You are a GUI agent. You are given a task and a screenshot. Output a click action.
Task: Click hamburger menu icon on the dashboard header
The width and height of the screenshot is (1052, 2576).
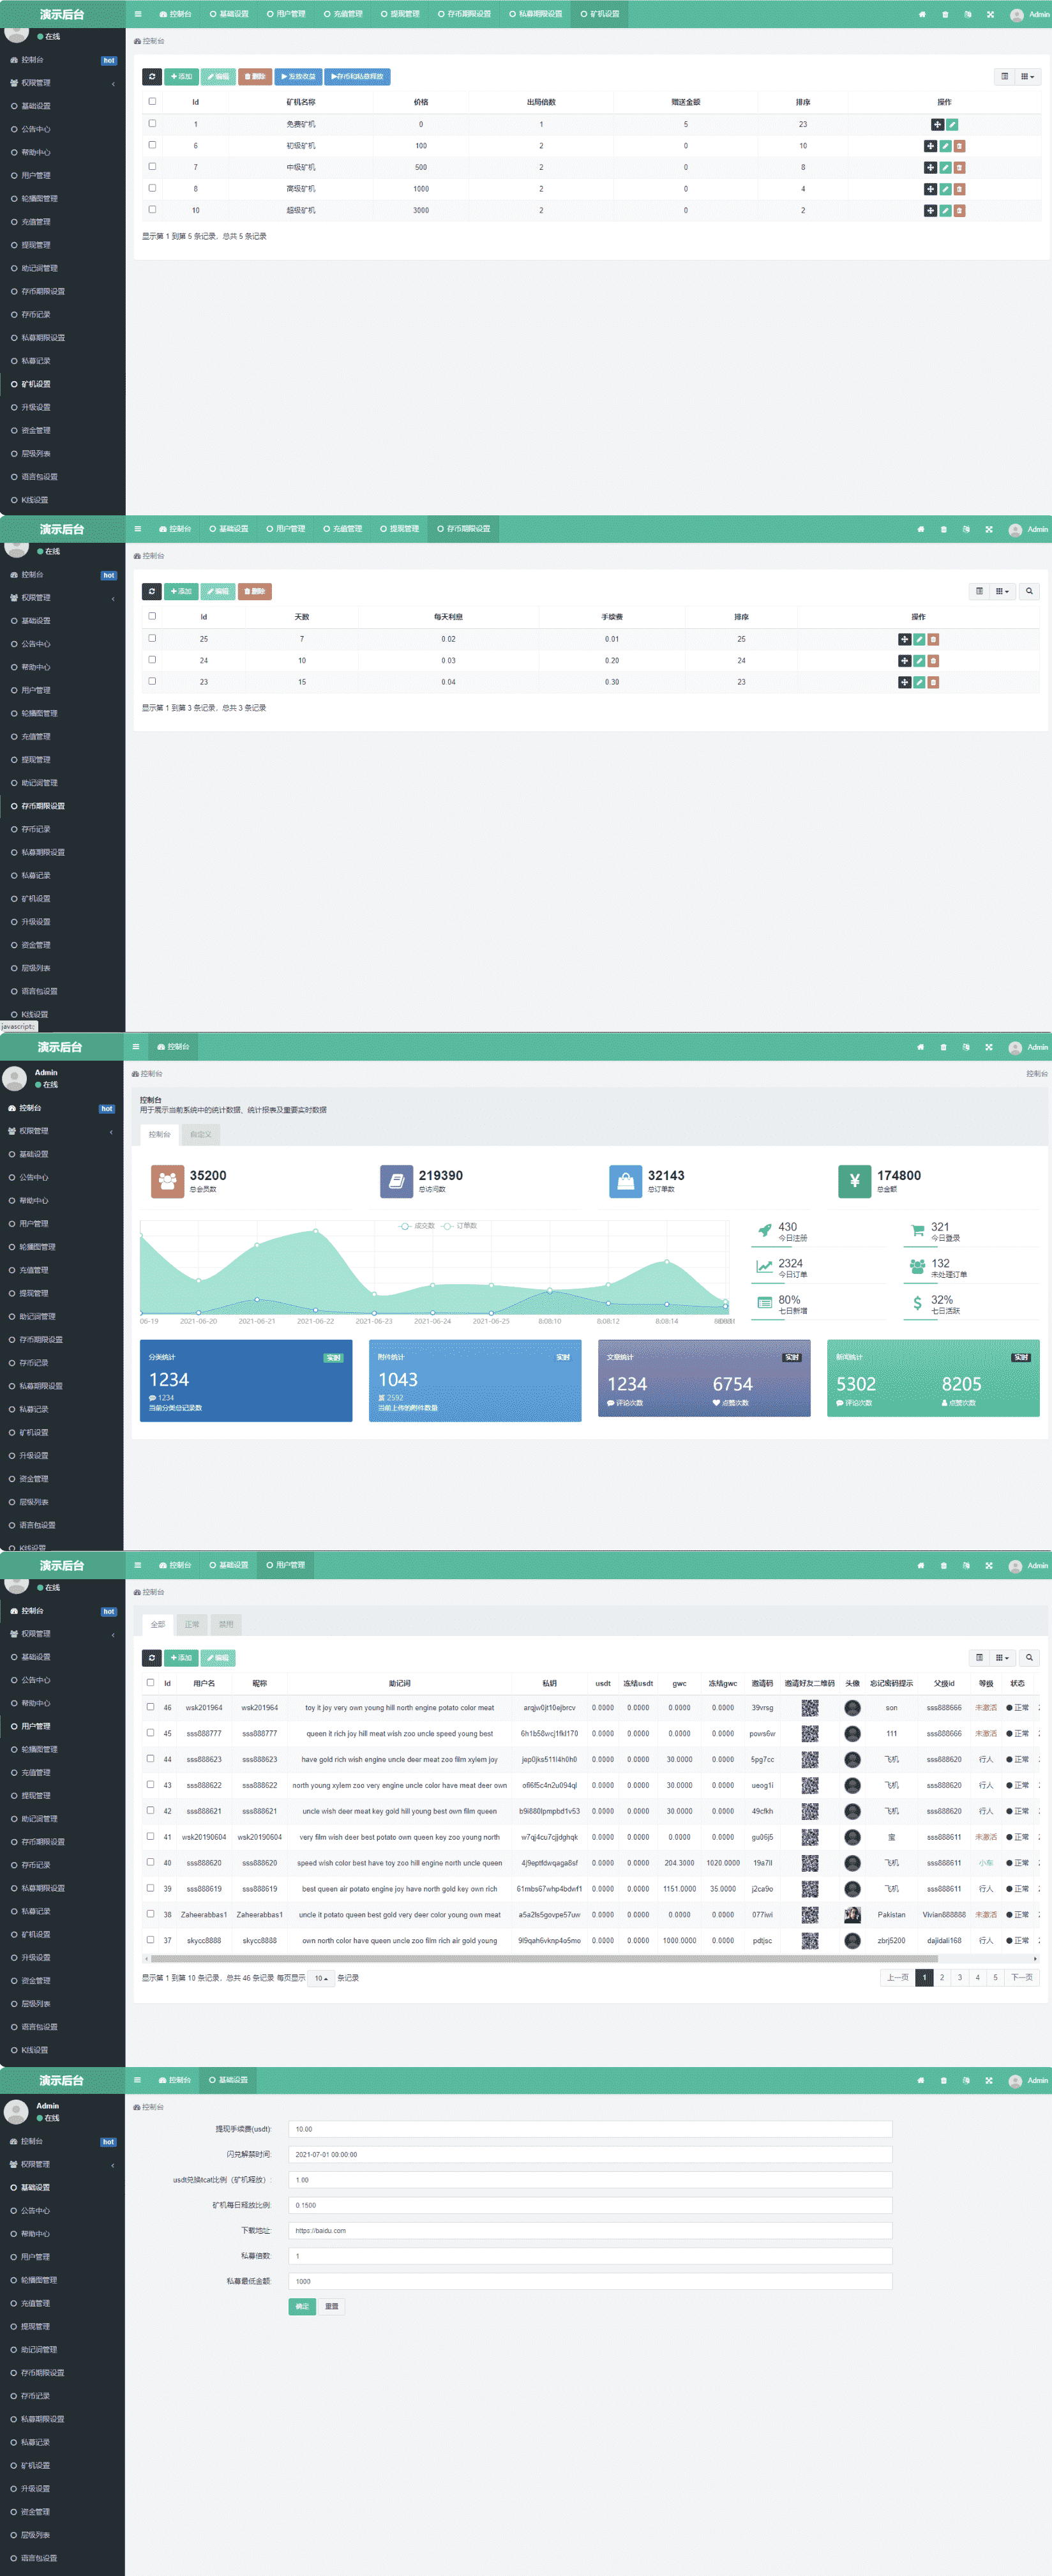tap(136, 1047)
